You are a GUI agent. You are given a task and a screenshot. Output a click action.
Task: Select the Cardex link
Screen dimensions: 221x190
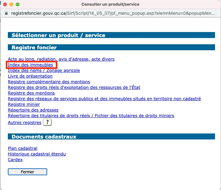pos(15,160)
